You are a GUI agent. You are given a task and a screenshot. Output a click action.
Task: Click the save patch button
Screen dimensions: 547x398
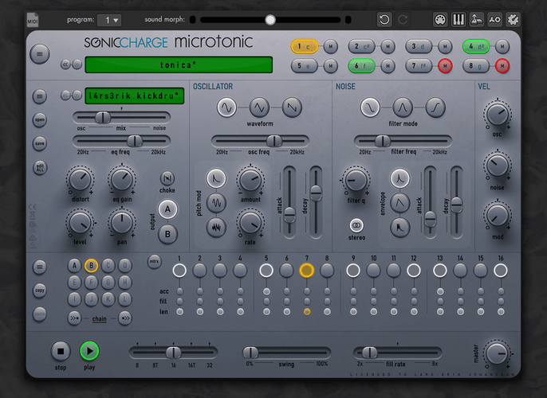coord(40,143)
